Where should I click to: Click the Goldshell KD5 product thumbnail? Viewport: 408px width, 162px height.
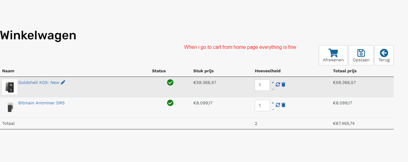10,87
